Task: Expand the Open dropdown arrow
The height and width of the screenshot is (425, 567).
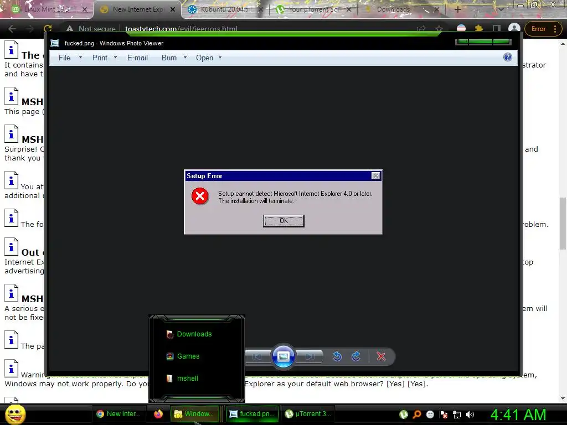Action: click(220, 58)
